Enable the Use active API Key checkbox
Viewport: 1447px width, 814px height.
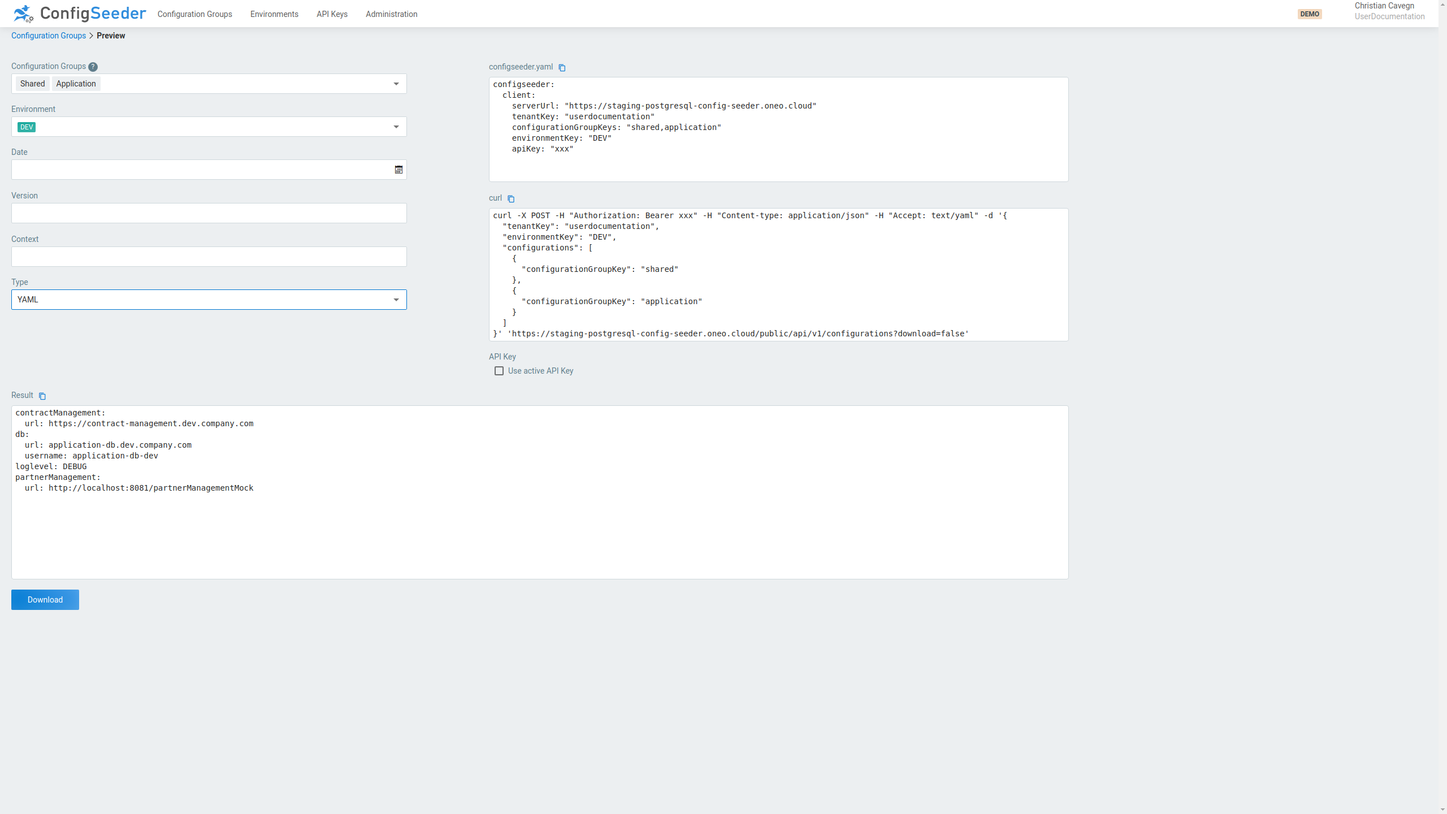pyautogui.click(x=499, y=371)
